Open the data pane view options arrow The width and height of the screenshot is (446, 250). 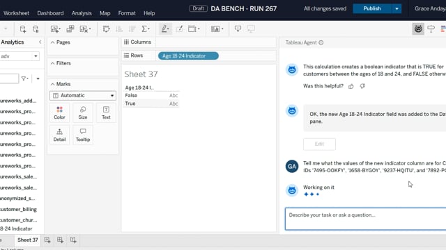click(x=38, y=78)
